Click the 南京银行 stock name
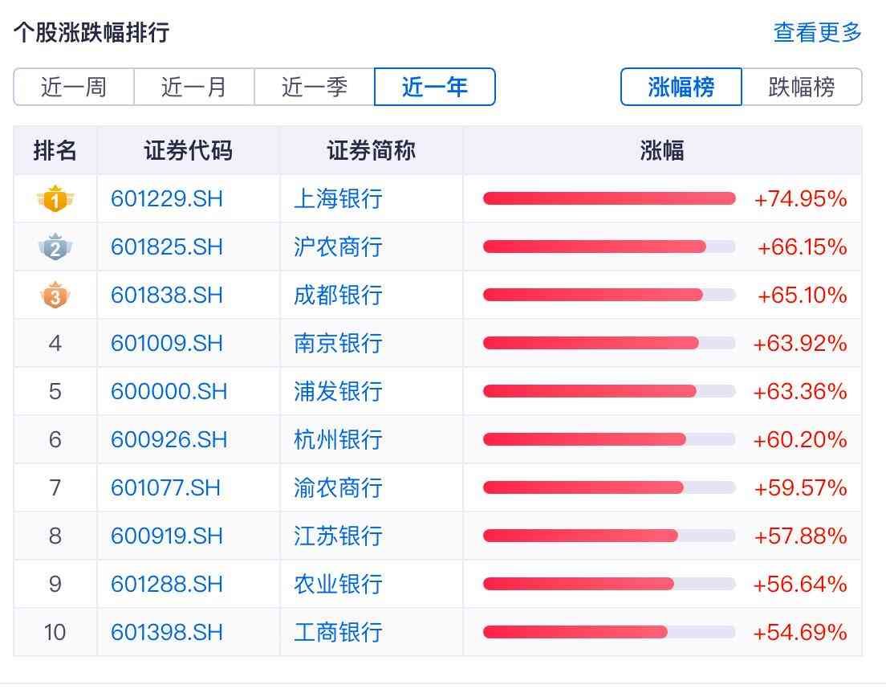The image size is (886, 697). pos(338,344)
